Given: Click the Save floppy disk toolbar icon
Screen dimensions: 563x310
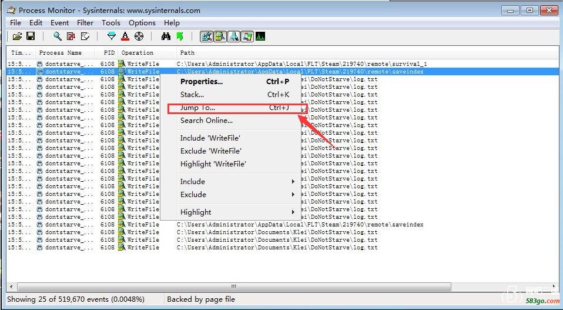Looking at the screenshot, I should click(x=31, y=36).
